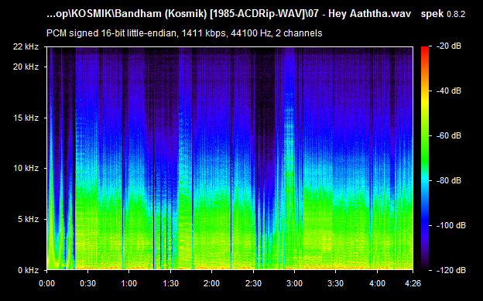
Task: Click the 3:00 time axis label
Action: (x=294, y=283)
